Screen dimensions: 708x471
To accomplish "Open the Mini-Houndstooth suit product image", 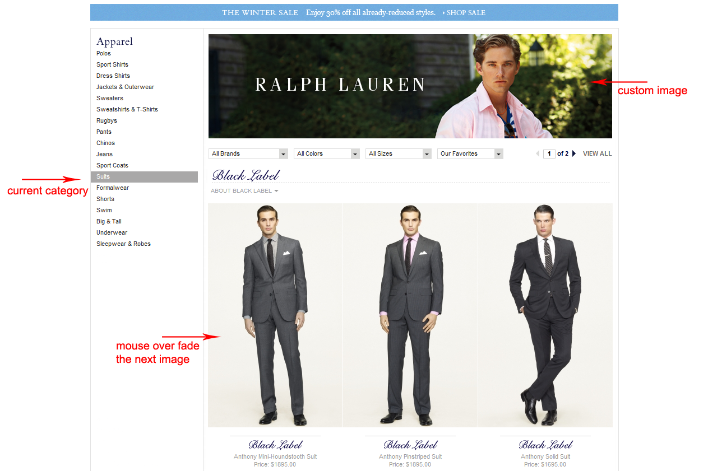I will tap(275, 315).
